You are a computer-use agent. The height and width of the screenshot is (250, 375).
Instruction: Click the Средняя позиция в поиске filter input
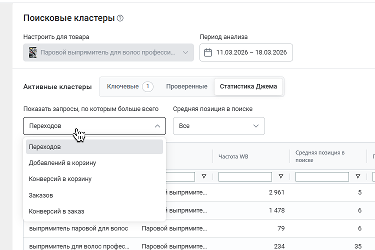(322, 176)
